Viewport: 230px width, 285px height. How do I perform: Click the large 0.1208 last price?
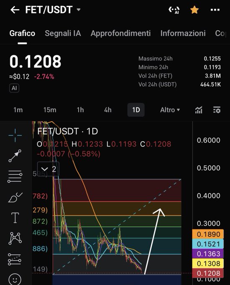pos(36,62)
